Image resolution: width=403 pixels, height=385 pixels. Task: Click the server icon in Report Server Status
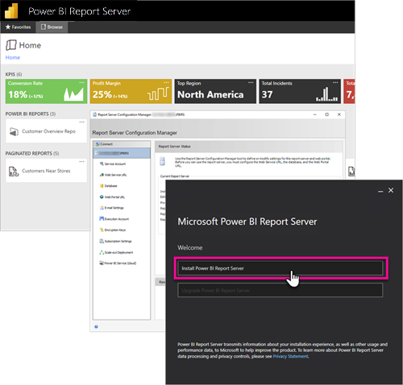pos(162,161)
